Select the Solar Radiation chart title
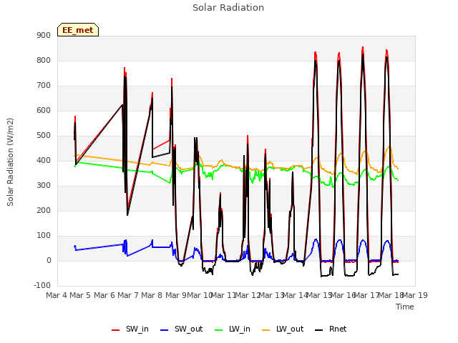Viewport: 458px width, 343px height. (x=228, y=8)
